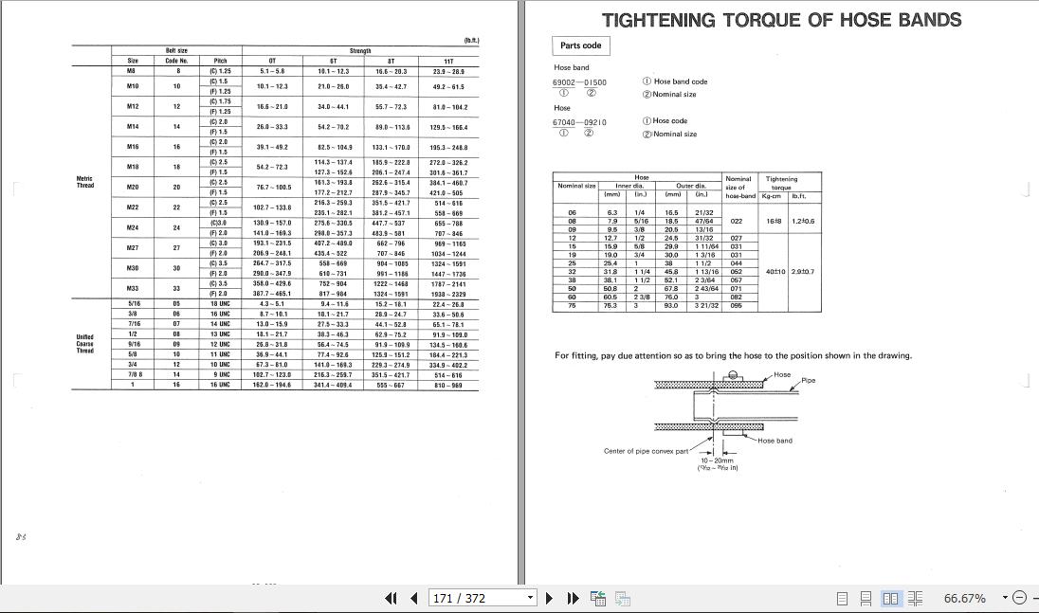
Task: Select two-page facing view
Action: (x=890, y=599)
